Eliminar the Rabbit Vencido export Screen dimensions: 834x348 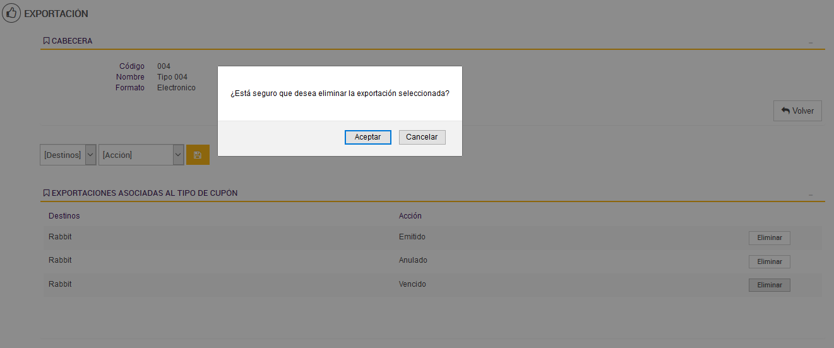769,285
